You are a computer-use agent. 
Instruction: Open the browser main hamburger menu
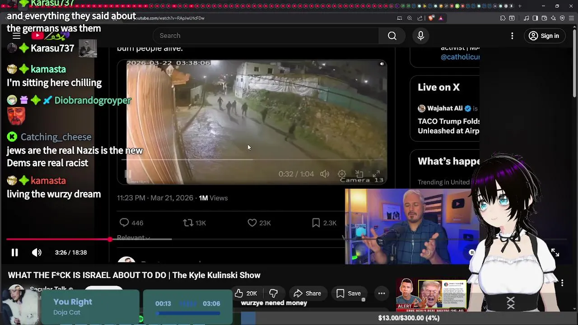[x=571, y=18]
